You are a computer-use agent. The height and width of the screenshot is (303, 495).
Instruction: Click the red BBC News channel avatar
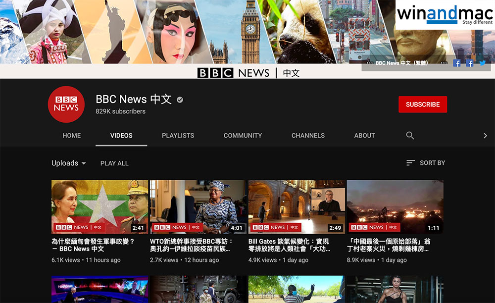[66, 104]
